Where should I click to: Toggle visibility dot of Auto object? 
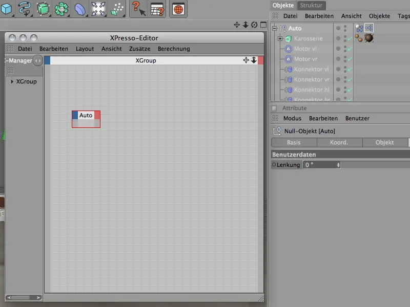(338, 28)
